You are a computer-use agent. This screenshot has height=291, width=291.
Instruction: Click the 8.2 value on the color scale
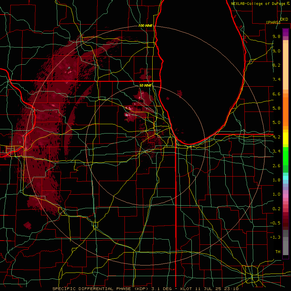pos(276,65)
